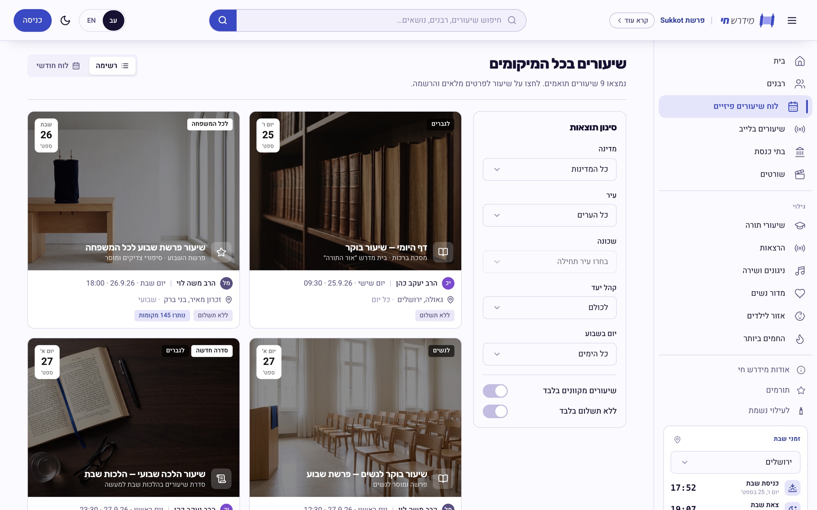Select physical lessons schedule (לוח שיעורים פיזיים)
The width and height of the screenshot is (817, 510).
tap(735, 106)
